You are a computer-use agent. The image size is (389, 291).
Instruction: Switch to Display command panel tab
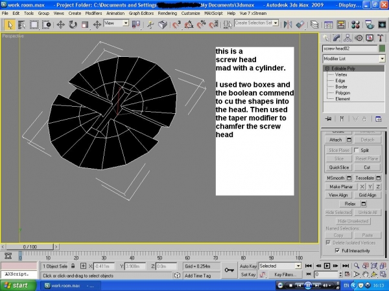coord(370,38)
